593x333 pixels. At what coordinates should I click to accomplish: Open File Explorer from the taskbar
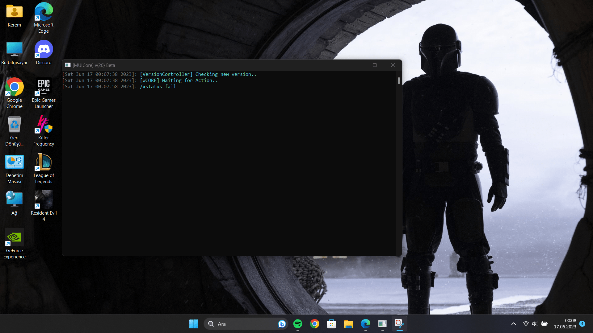[349, 324]
